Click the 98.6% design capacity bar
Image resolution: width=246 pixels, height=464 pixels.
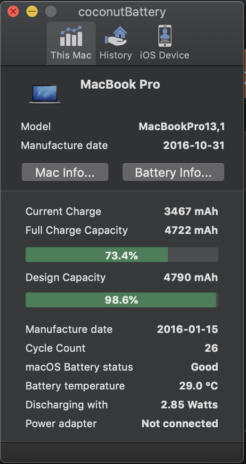pyautogui.click(x=122, y=300)
